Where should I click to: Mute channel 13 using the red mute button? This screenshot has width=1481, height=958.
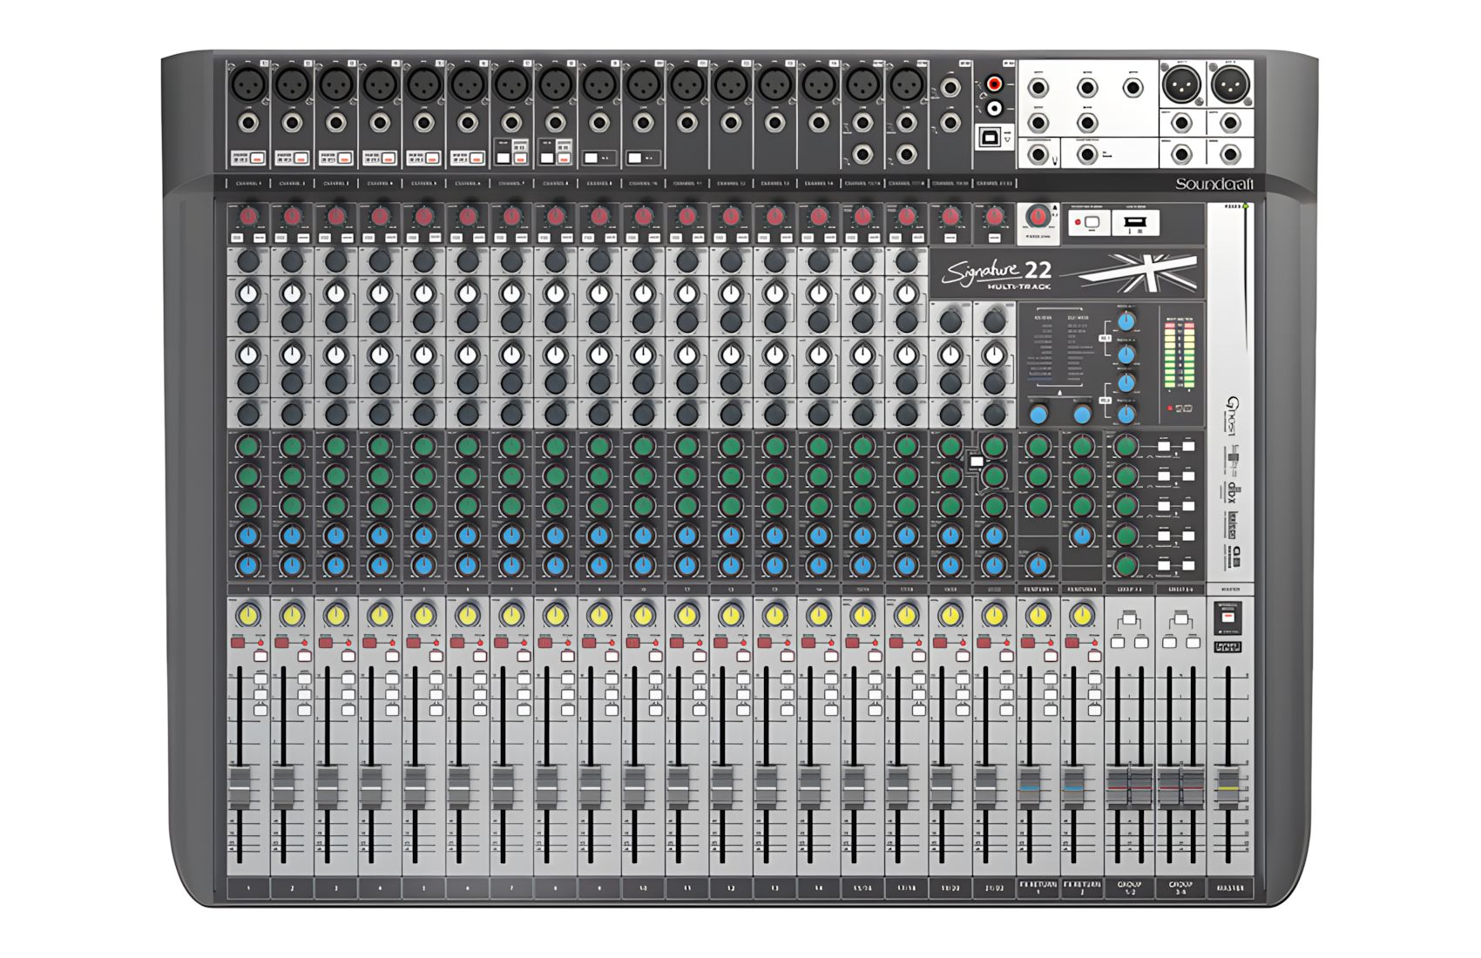(764, 643)
